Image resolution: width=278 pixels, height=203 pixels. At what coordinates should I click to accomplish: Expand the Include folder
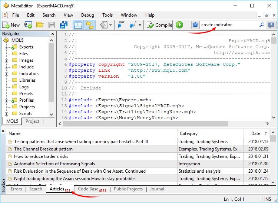6,67
